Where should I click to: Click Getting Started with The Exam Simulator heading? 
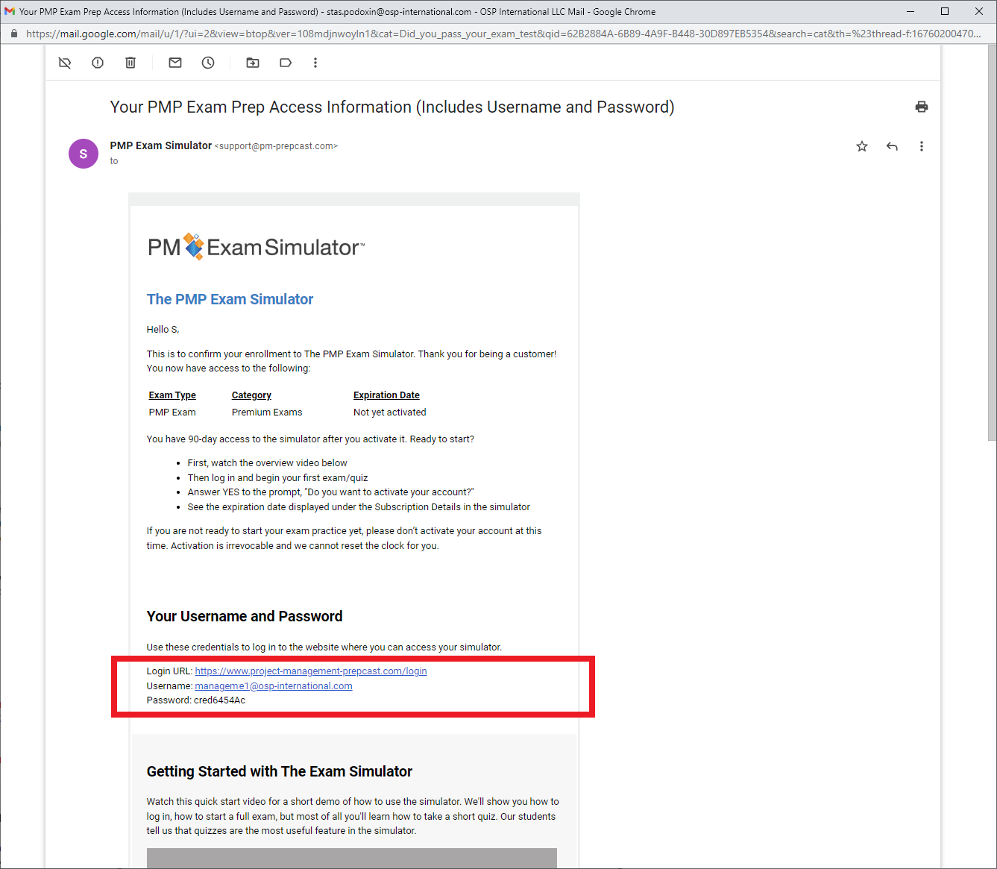280,771
